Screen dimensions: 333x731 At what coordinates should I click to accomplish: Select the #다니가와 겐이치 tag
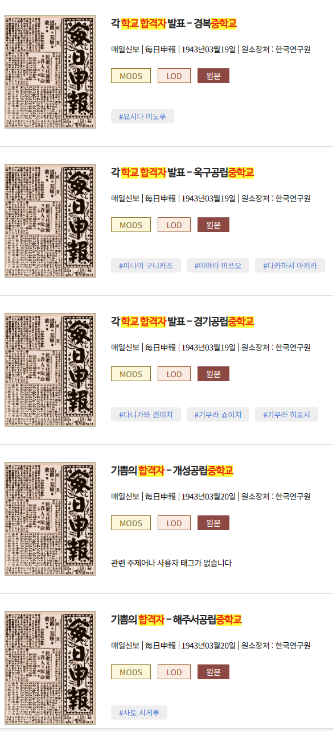[x=146, y=415]
